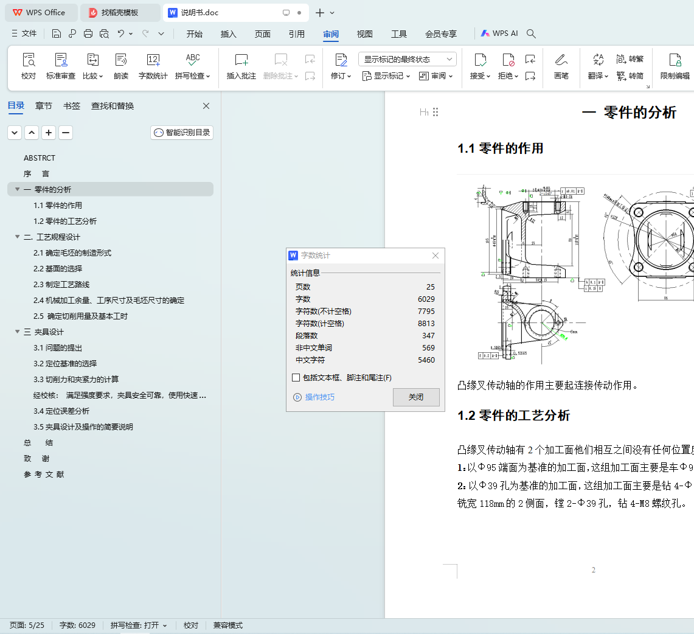Viewport: 694px width, 634px height.
Task: Switch to the 章节 navigation tab
Action: (44, 106)
